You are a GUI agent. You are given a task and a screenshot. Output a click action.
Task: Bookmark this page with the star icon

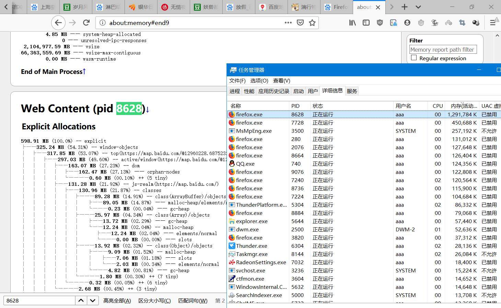pyautogui.click(x=312, y=23)
